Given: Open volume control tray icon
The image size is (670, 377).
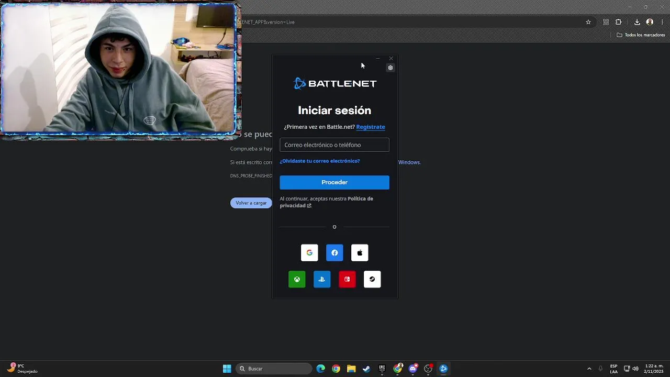Looking at the screenshot, I should point(635,369).
